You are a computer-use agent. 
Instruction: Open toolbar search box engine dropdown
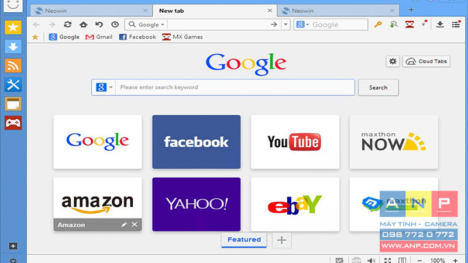[302, 25]
